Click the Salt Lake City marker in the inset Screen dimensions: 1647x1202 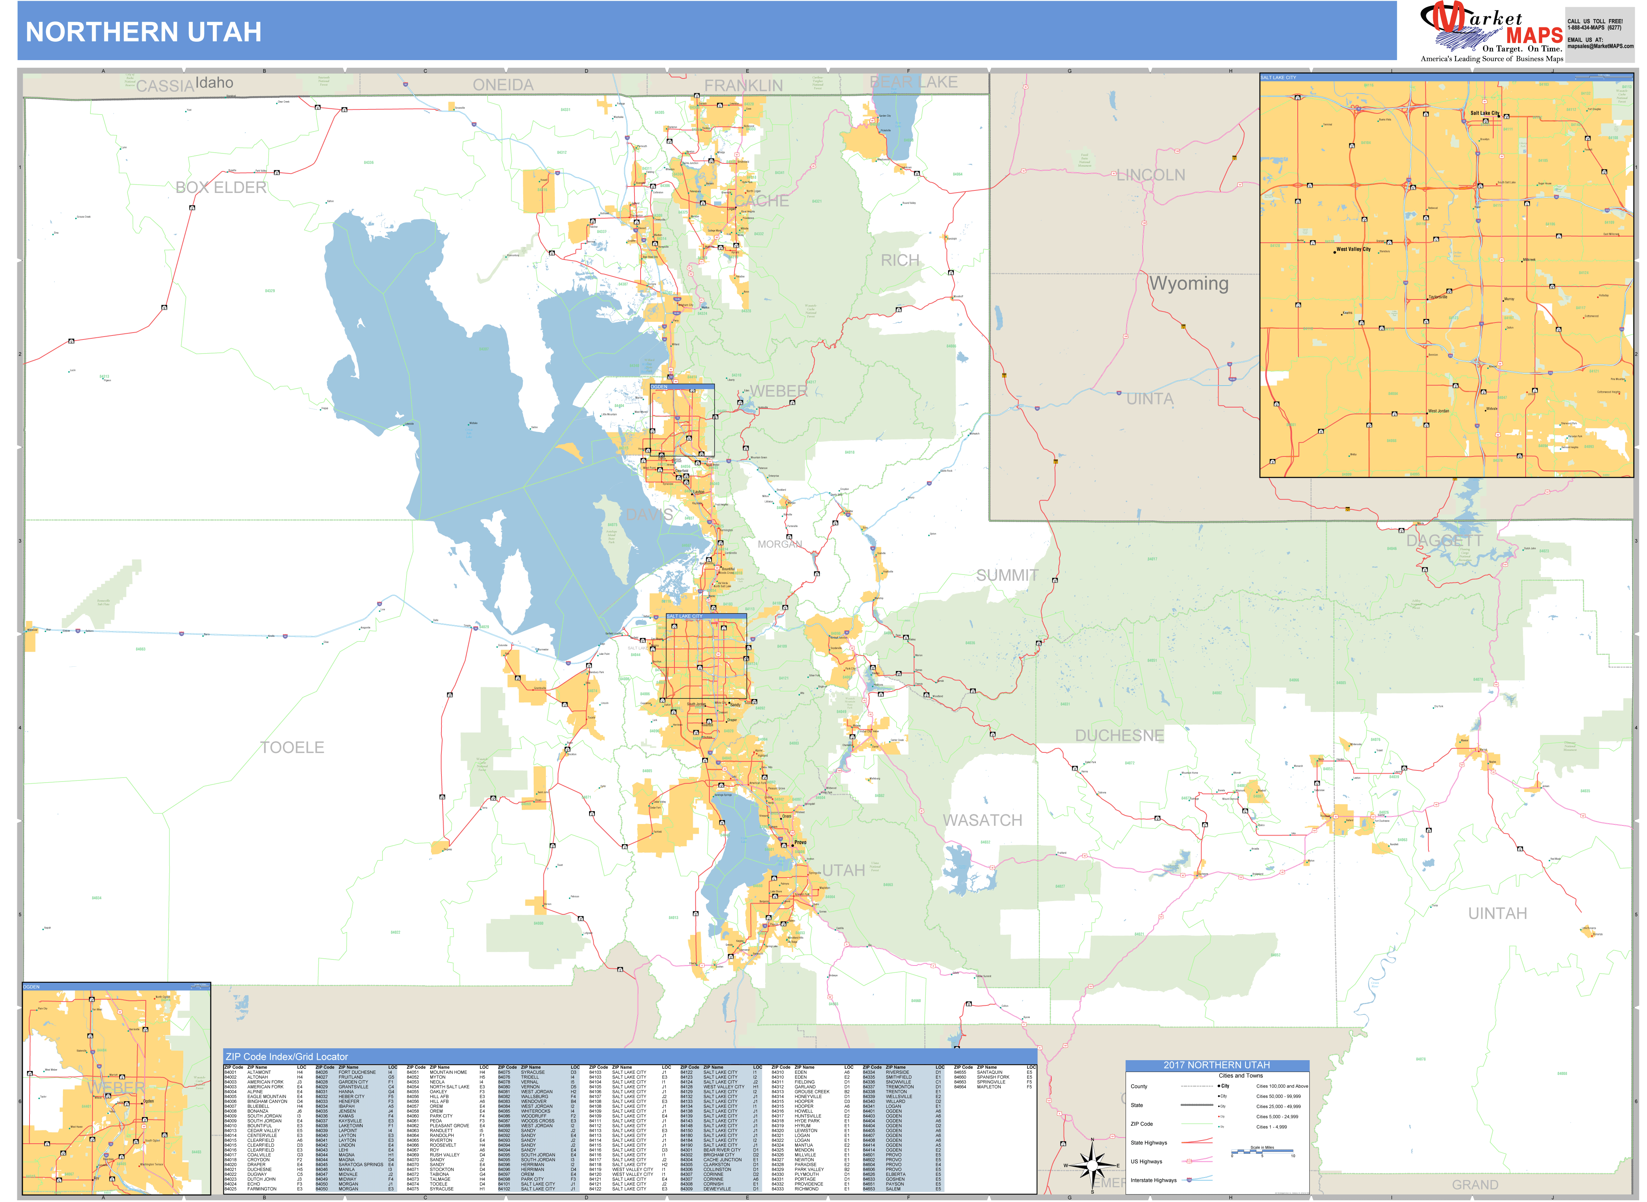1499,116
